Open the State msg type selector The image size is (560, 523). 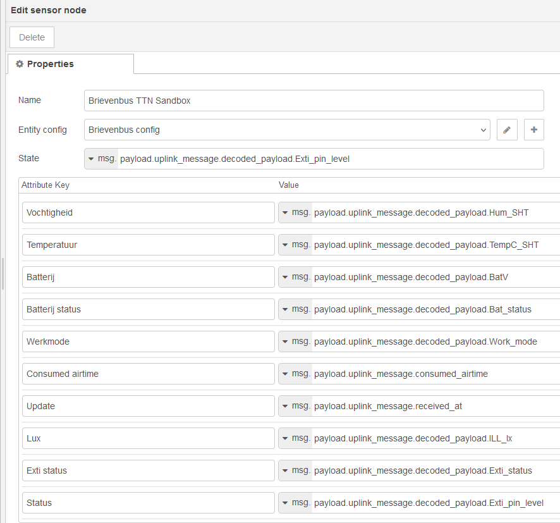(101, 159)
